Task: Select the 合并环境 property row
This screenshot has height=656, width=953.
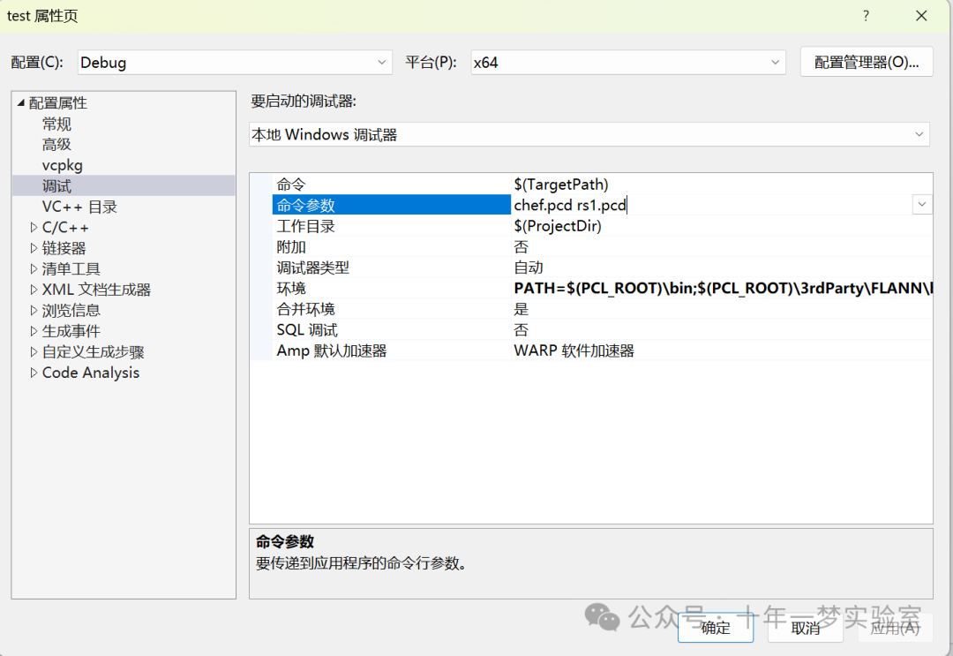Action: (x=603, y=309)
